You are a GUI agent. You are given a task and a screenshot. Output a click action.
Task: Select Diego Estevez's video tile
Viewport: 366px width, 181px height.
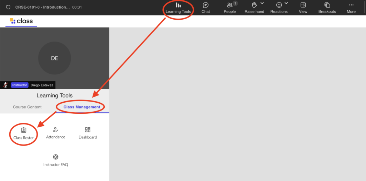click(54, 58)
